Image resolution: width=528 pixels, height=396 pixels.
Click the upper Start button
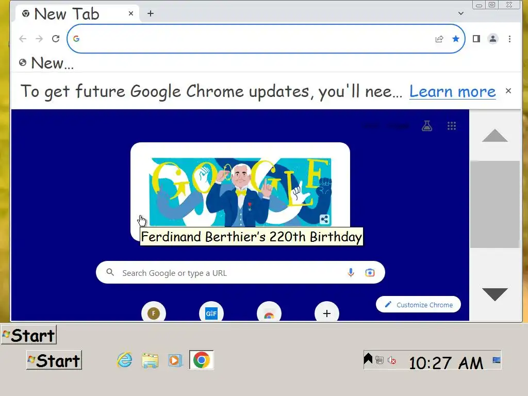point(29,335)
